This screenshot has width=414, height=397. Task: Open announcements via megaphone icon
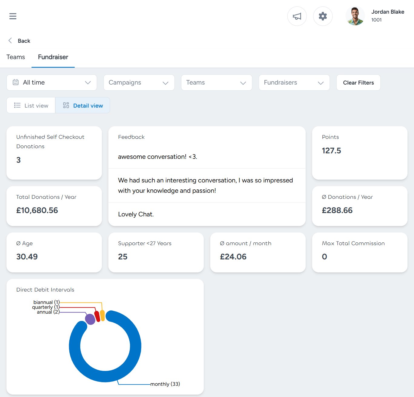click(297, 16)
